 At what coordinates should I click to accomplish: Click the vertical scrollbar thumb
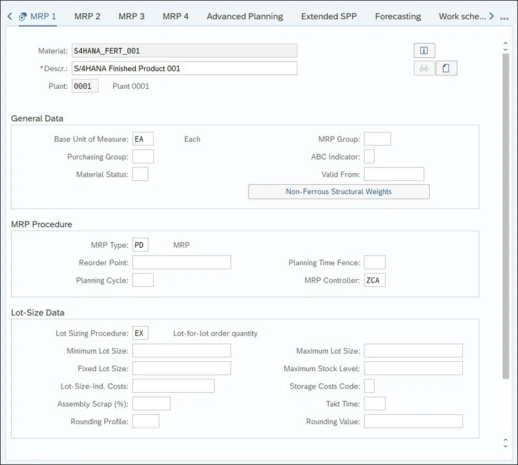click(x=506, y=214)
